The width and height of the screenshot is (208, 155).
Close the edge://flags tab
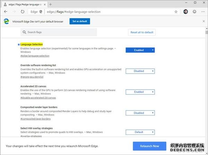pos(45,5)
